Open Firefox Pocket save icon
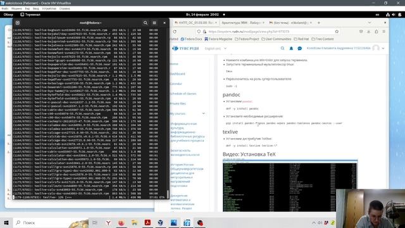This screenshot has width=405, height=228. point(361,32)
